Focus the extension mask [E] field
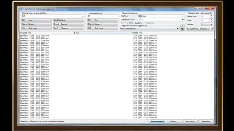The image size is (234, 131). (102, 16)
